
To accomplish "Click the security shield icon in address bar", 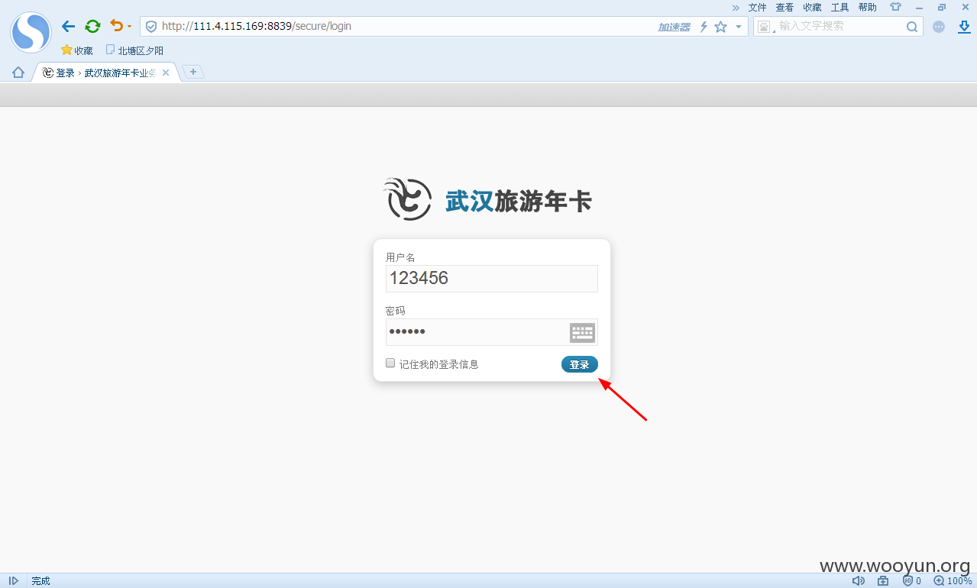I will click(x=151, y=27).
